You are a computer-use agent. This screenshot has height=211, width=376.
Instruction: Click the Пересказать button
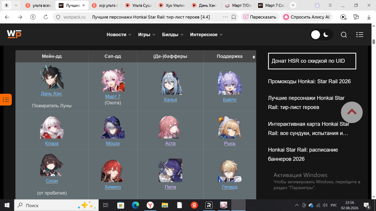tap(260, 17)
